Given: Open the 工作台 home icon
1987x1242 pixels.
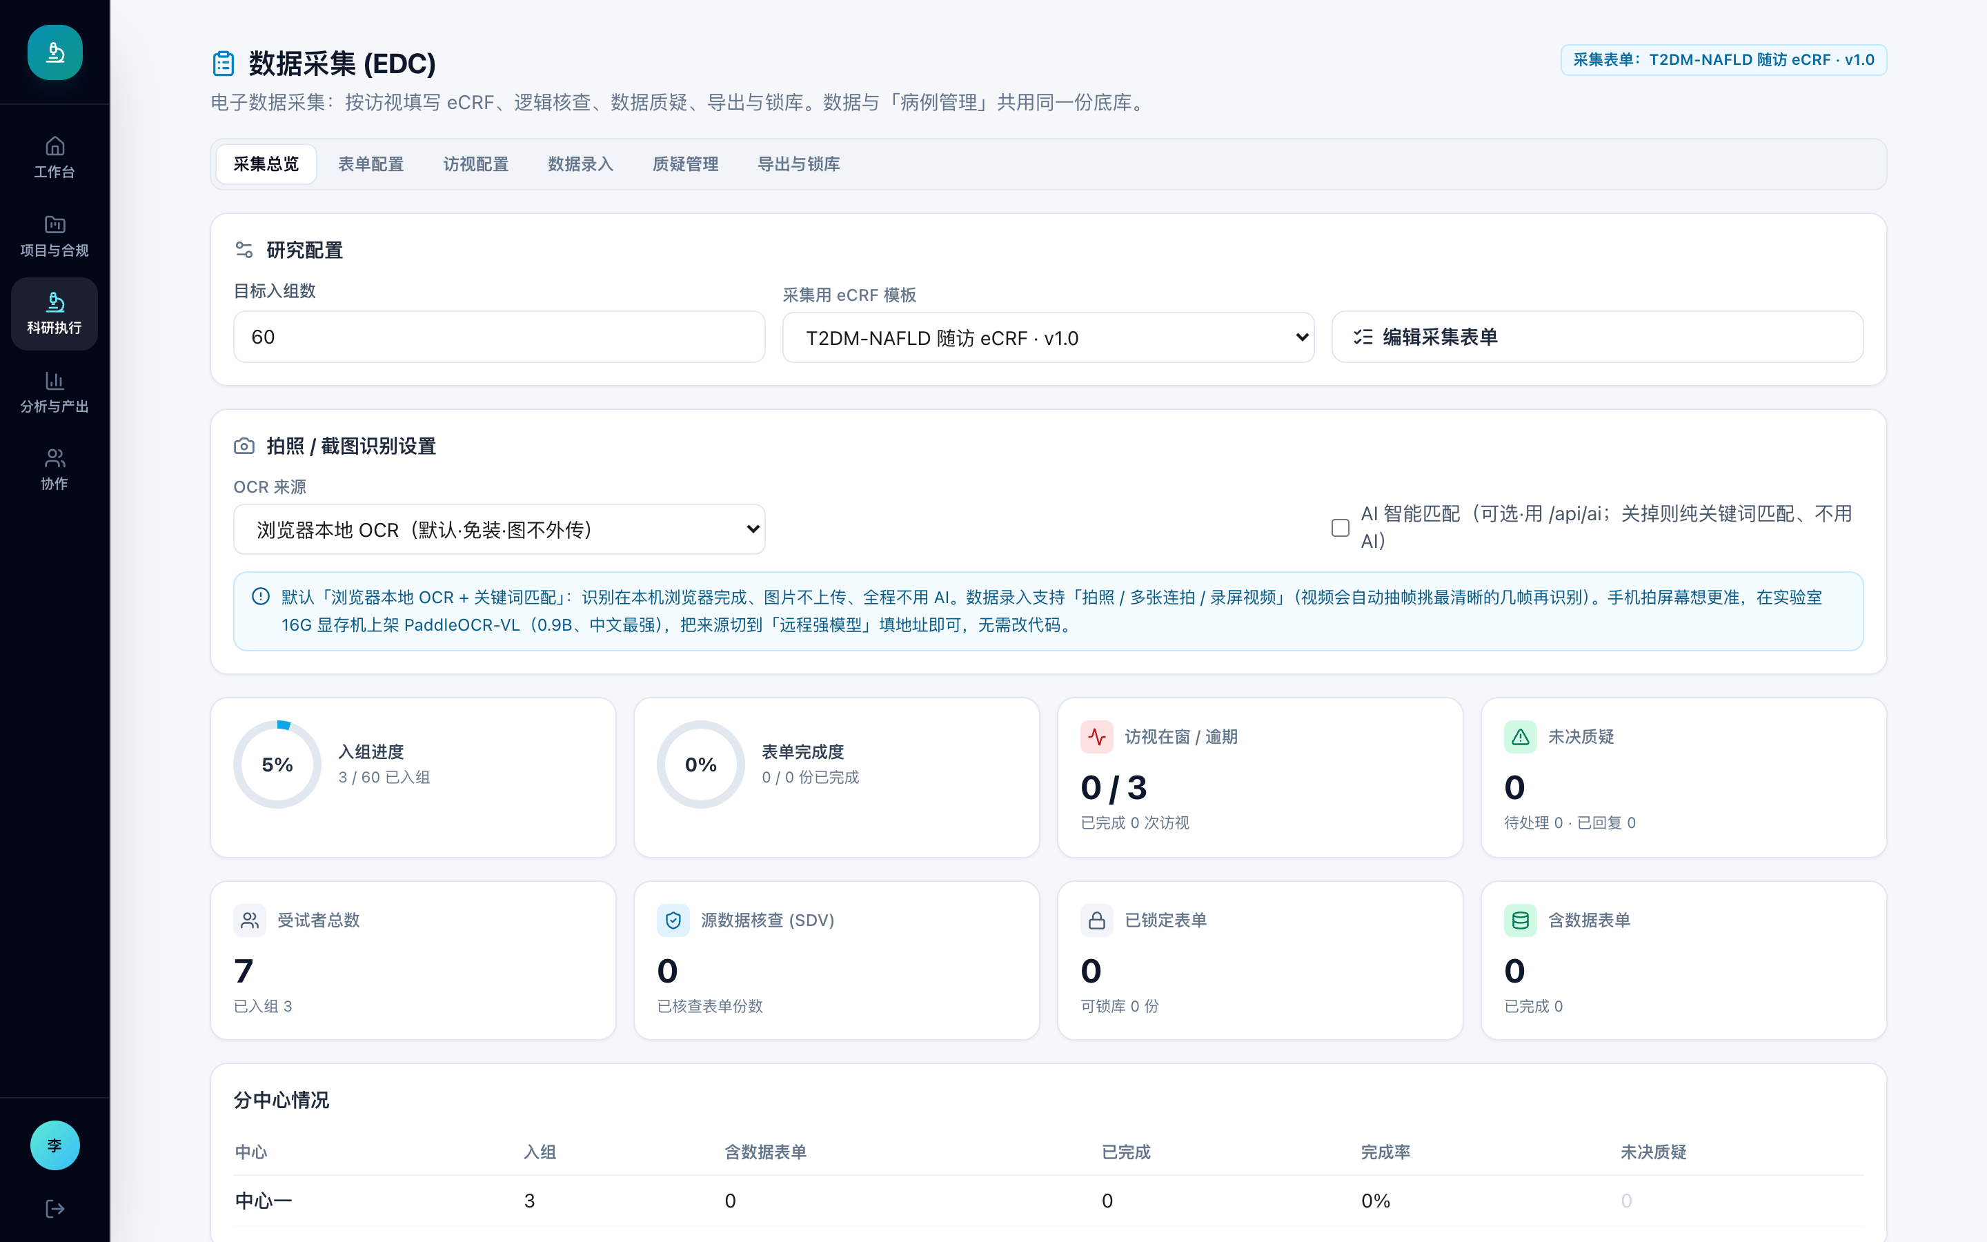Looking at the screenshot, I should click(x=55, y=146).
